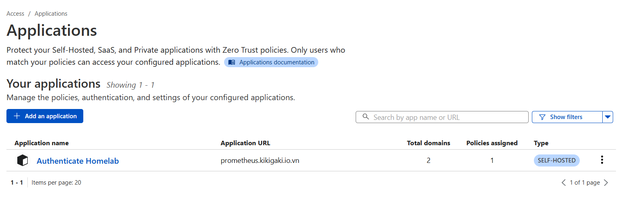622x218 pixels.
Task: Go to the previous page arrow
Action: (564, 183)
